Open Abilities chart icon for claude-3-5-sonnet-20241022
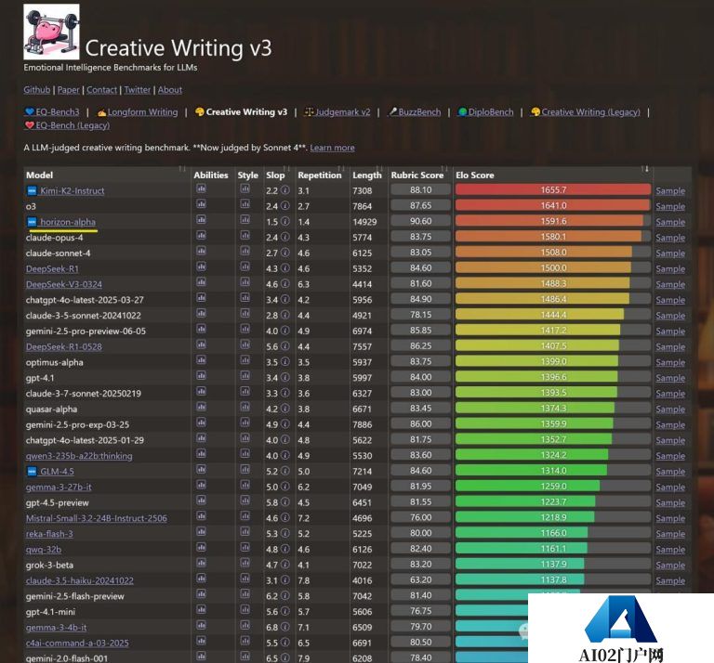Viewport: 714px width, 663px height. [201, 313]
